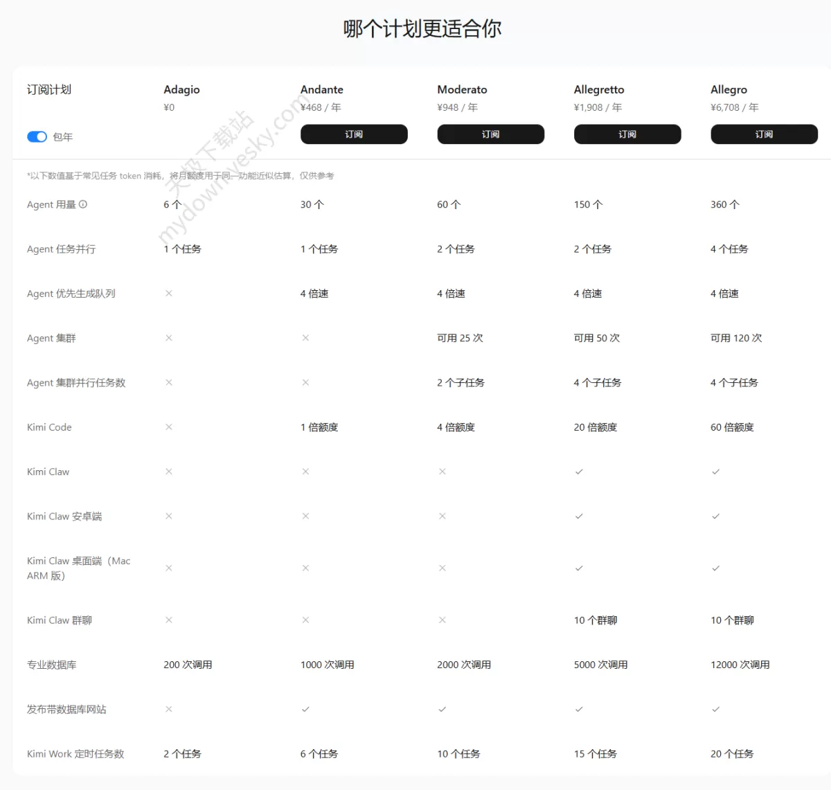Click the Allegretto checkmark for Kimi Claw 安卓端
This screenshot has height=790, width=831.
click(x=579, y=517)
